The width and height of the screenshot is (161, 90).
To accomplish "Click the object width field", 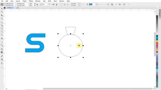I will tap(24, 3).
